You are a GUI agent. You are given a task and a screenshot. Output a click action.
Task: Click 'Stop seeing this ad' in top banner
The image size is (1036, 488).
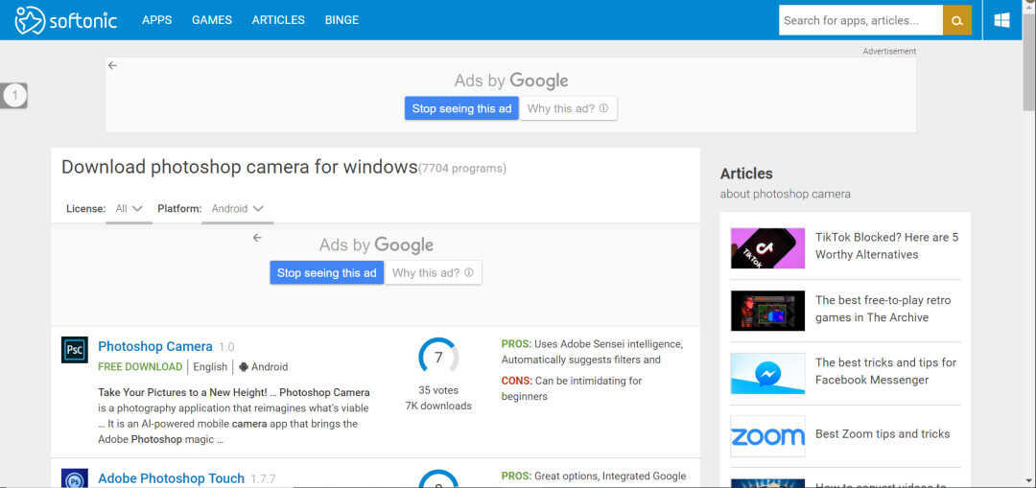pyautogui.click(x=461, y=108)
